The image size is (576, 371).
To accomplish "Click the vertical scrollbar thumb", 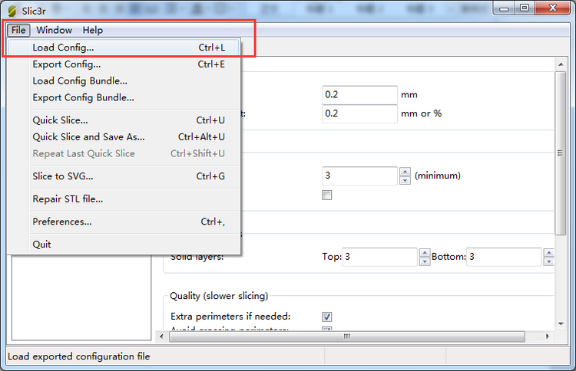I will tap(561, 153).
